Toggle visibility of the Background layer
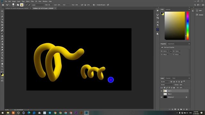 161,97
